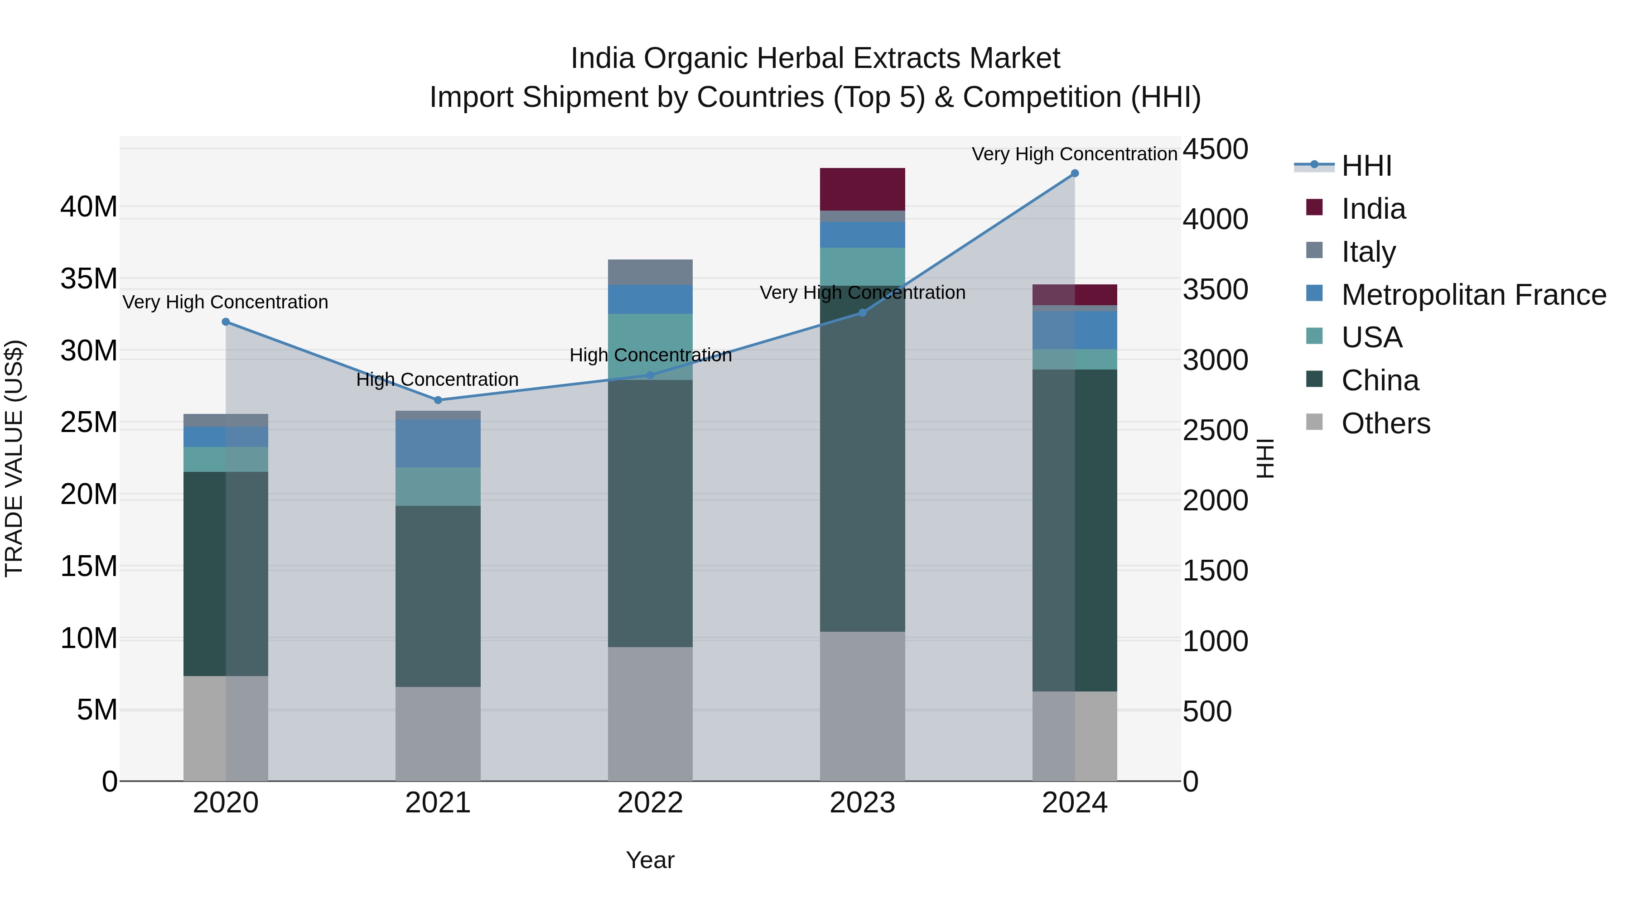Toggle the India legend entry
The width and height of the screenshot is (1631, 917).
(1355, 208)
